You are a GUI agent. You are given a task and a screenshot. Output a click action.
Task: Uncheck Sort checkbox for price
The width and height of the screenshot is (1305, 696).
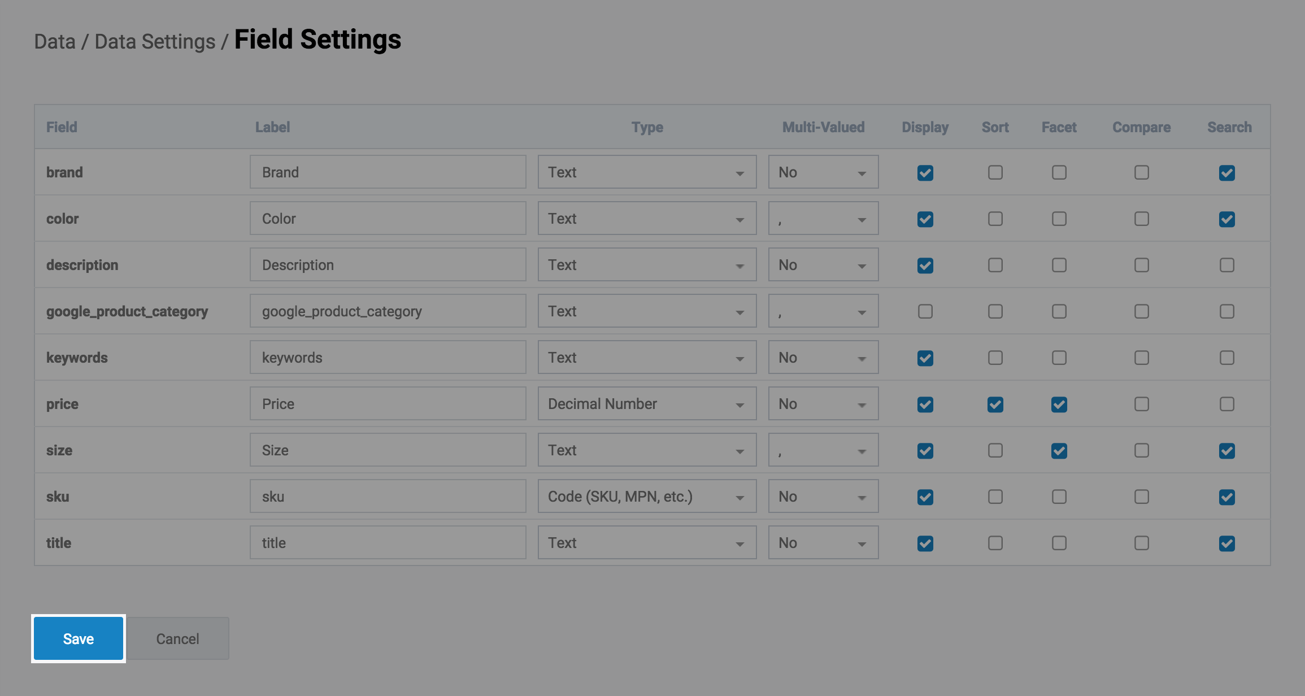[995, 404]
